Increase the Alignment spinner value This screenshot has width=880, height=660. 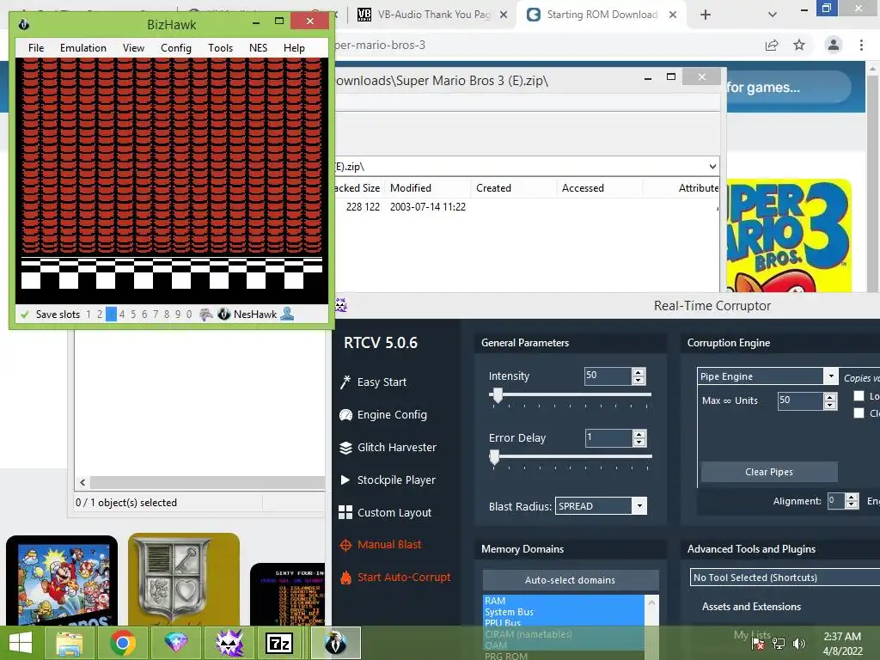[x=852, y=498]
